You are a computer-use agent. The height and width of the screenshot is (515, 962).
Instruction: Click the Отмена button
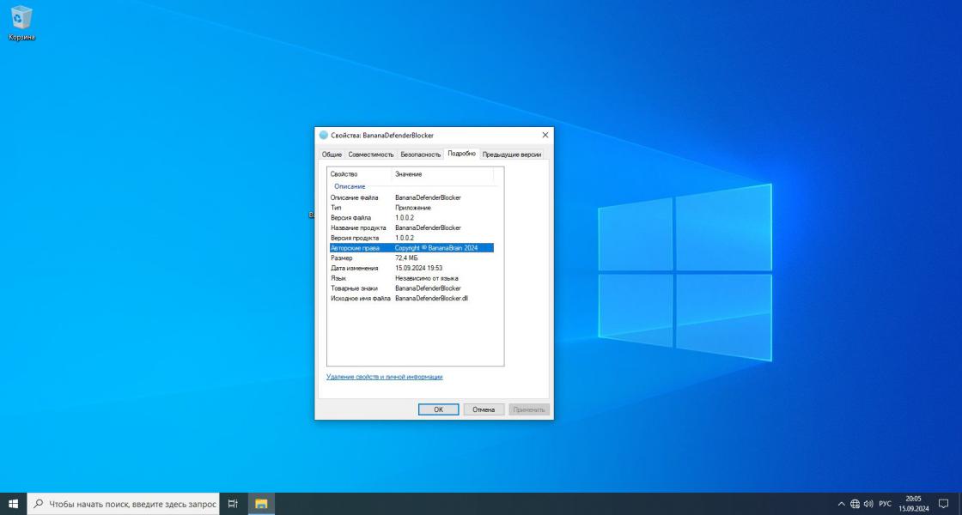pos(484,409)
